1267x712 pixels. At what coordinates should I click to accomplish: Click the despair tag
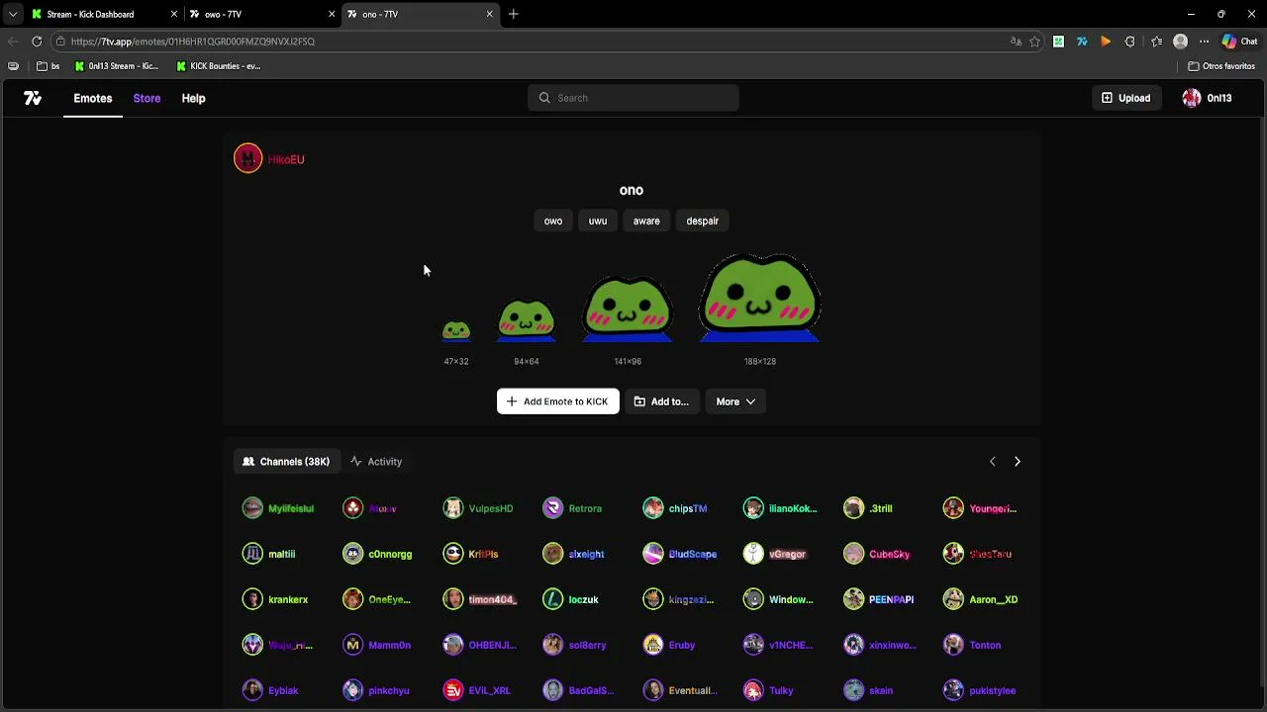tap(703, 221)
